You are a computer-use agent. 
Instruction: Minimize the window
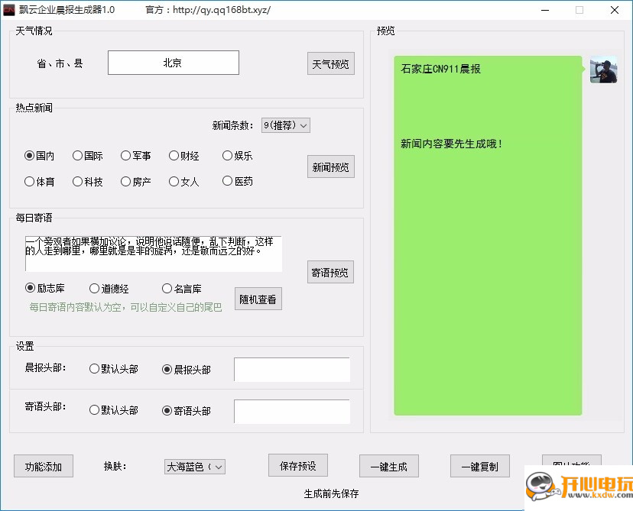tap(545, 10)
